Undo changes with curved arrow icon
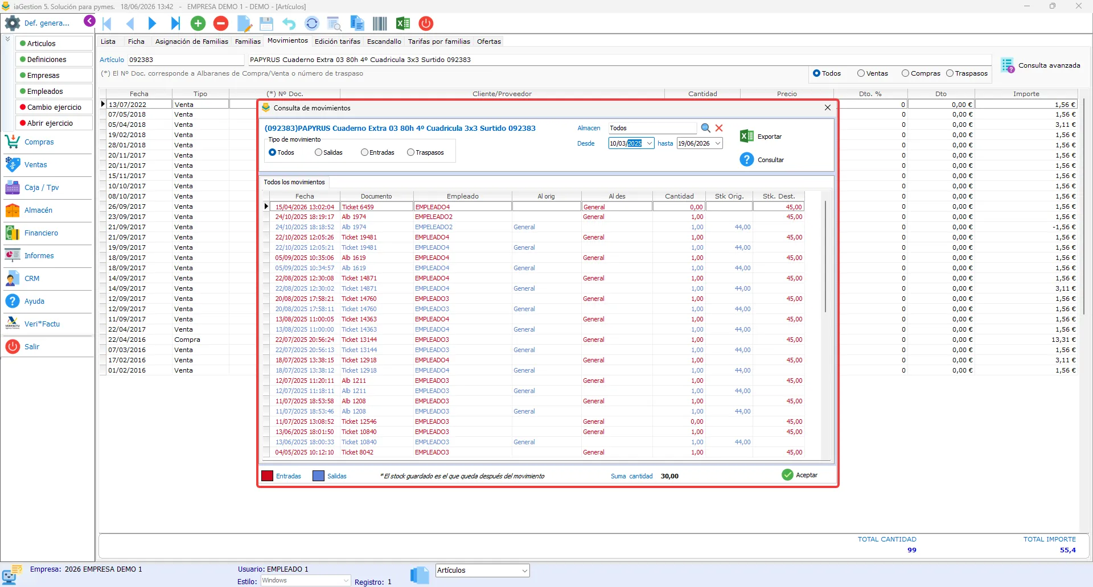Image resolution: width=1093 pixels, height=587 pixels. [289, 23]
